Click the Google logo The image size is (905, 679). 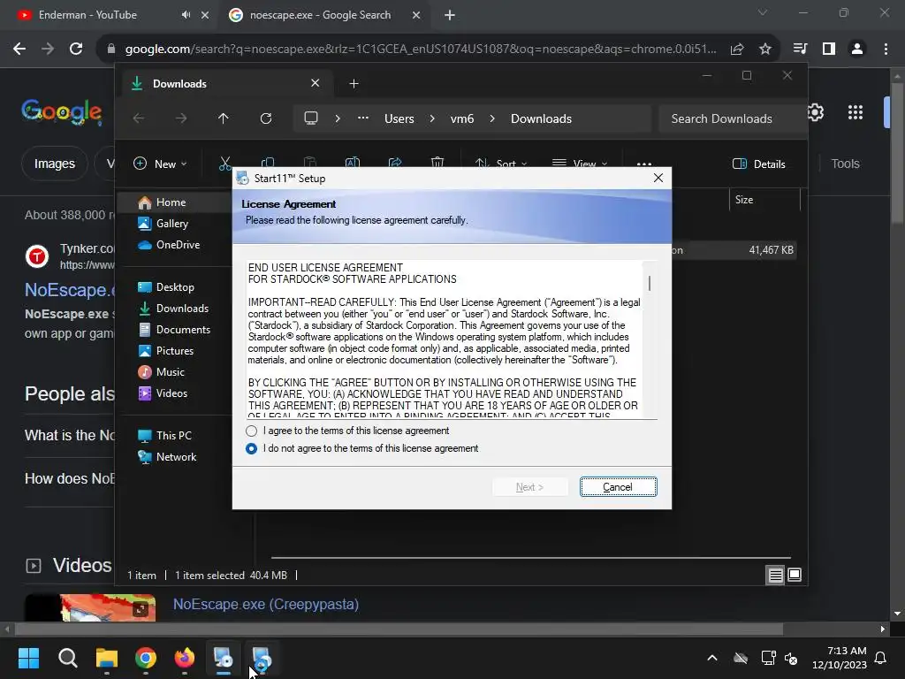62,112
